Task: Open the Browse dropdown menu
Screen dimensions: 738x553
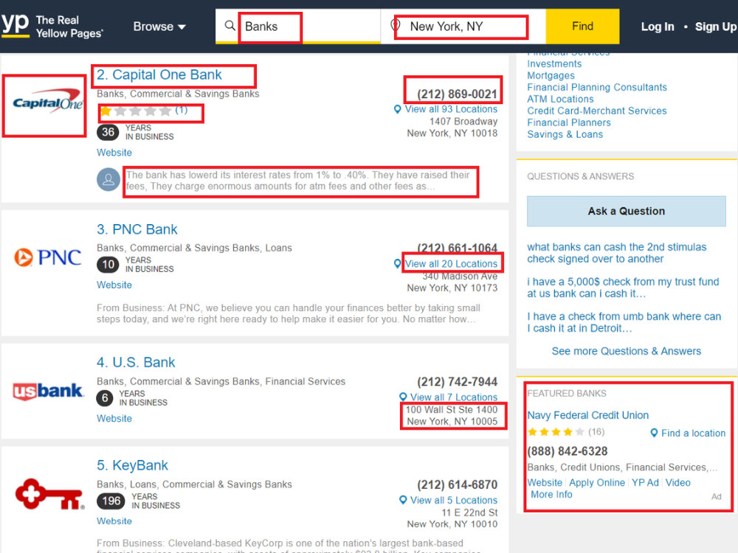Action: [159, 27]
